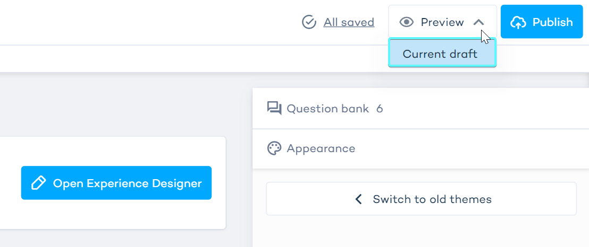Click the All saved link
Viewport: 589px width, 247px height.
(x=349, y=22)
